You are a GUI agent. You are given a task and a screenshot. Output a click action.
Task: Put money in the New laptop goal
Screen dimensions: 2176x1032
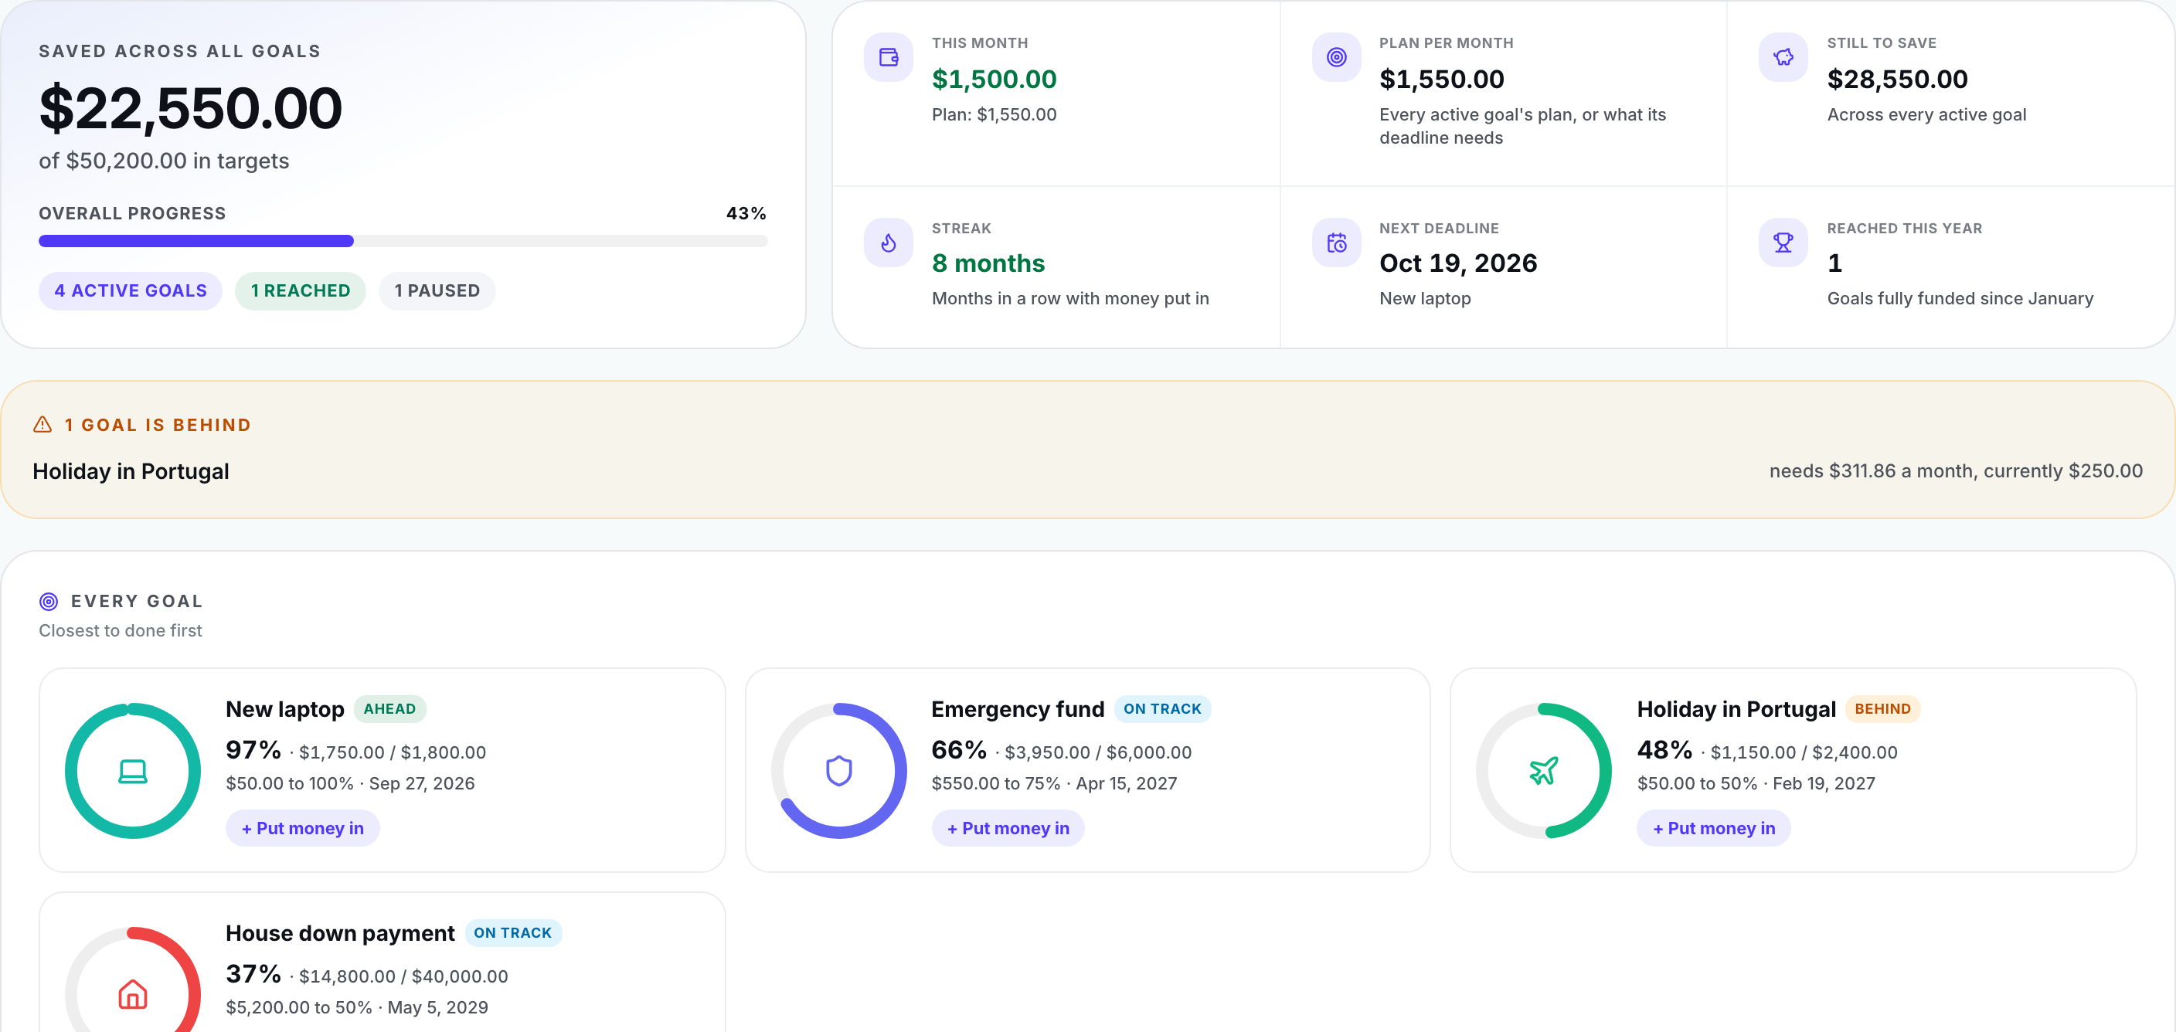pyautogui.click(x=302, y=827)
